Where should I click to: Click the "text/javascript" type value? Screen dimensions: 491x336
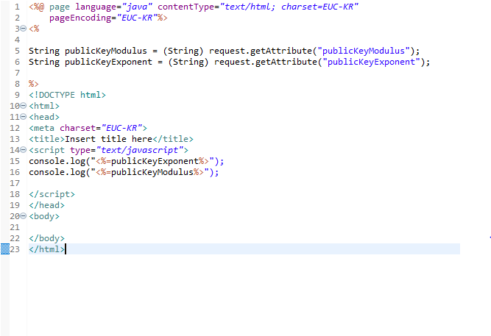[x=140, y=150]
